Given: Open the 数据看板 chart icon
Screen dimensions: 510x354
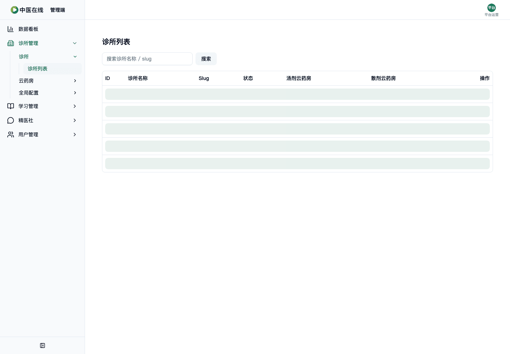Looking at the screenshot, I should pos(11,29).
